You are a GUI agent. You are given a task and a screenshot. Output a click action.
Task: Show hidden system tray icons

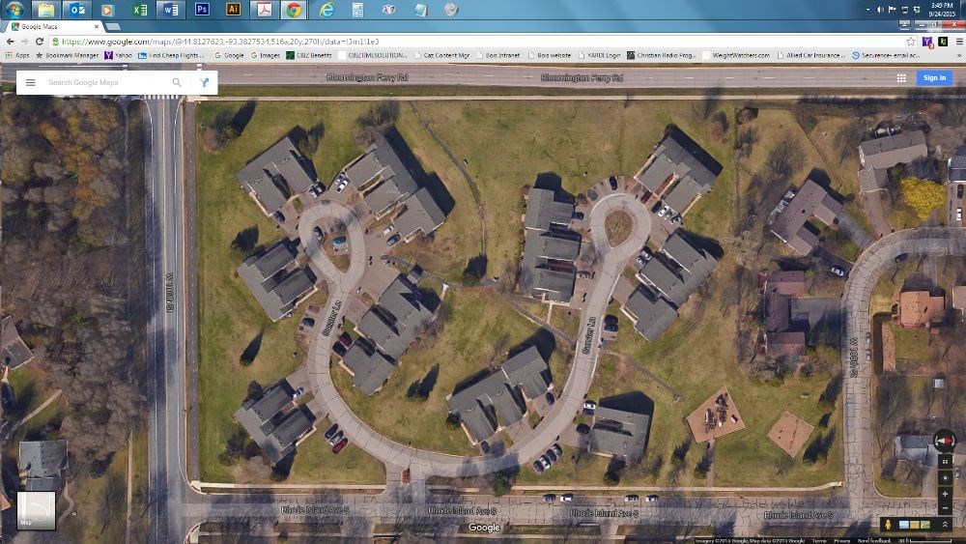867,10
